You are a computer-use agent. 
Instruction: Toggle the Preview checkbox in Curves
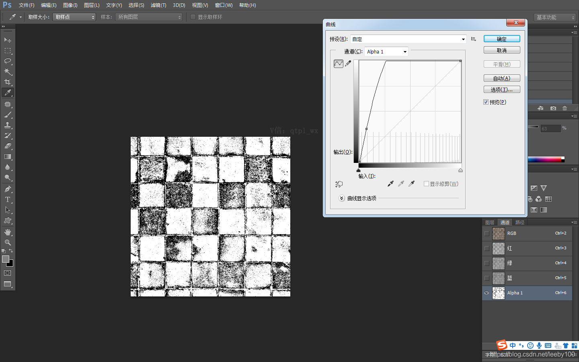[486, 102]
